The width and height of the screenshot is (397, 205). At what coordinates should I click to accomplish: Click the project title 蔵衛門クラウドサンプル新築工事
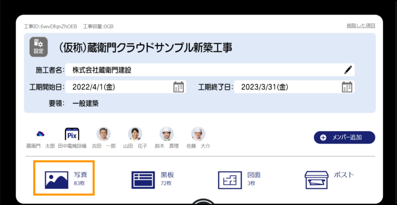145,48
